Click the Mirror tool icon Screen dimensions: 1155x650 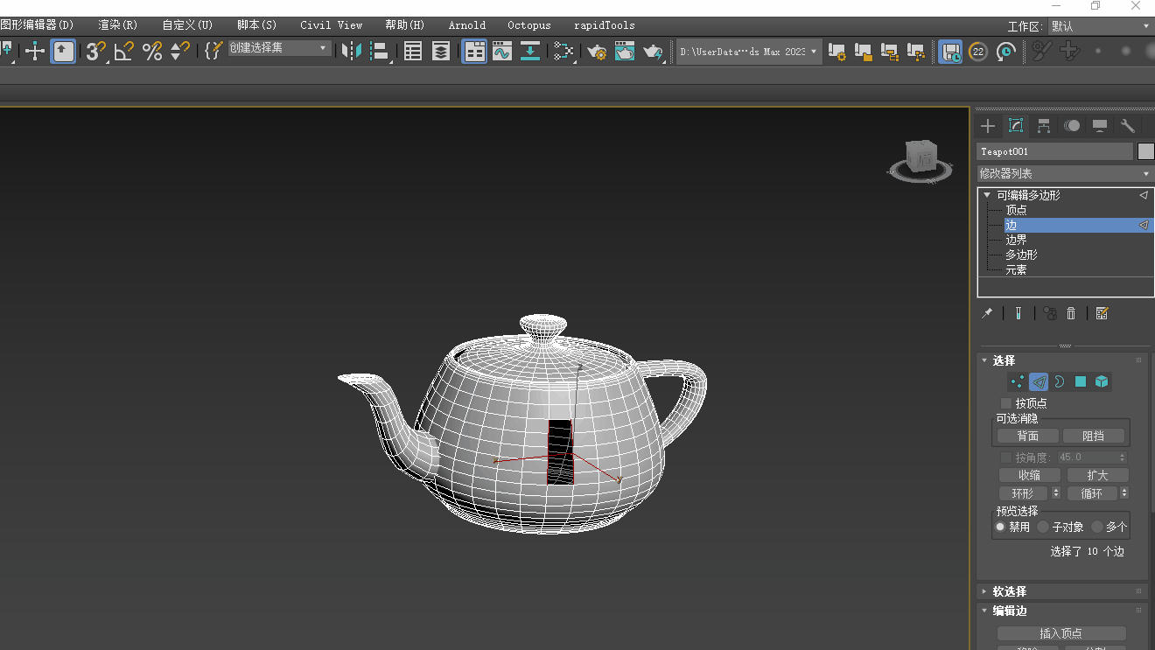point(352,52)
